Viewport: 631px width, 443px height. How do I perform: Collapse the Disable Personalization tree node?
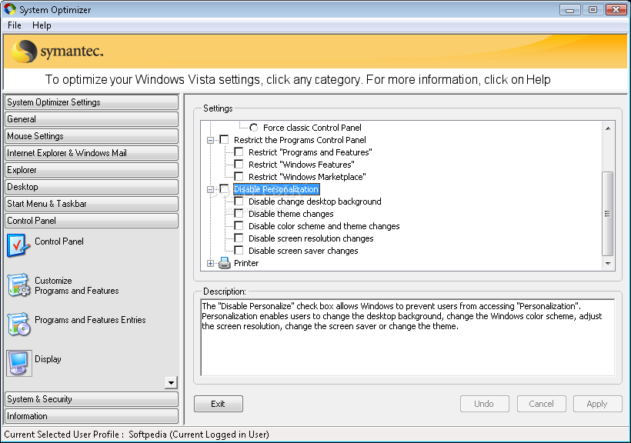210,189
